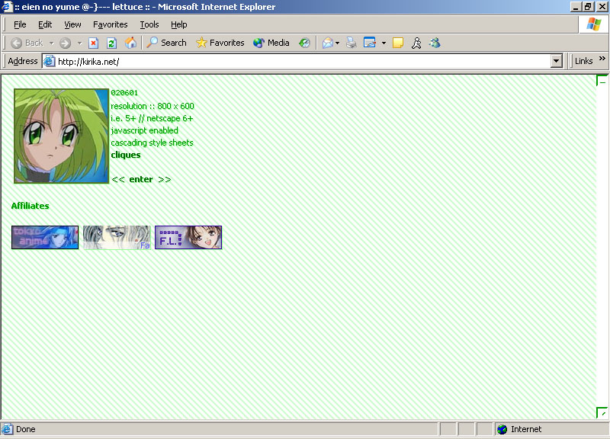Viewport: 610px width, 439px height.
Task: Expand the Back button history arrow
Action: pyautogui.click(x=50, y=43)
